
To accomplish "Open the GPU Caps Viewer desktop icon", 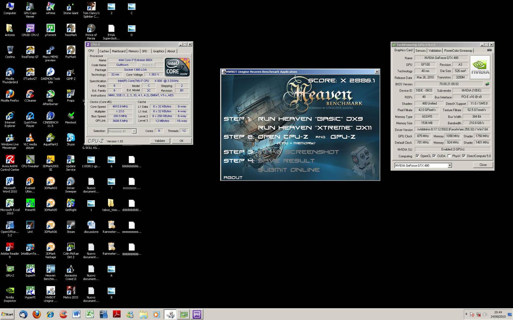I will point(30,10).
